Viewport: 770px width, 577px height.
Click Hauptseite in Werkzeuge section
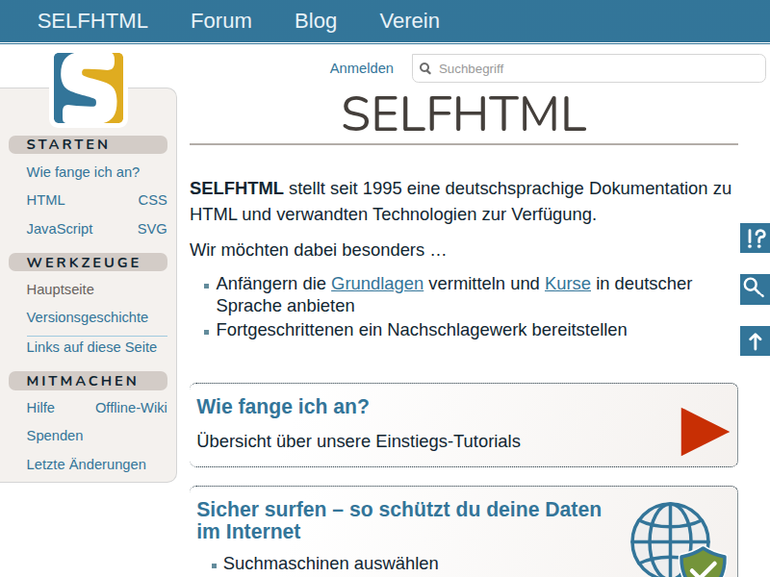[x=60, y=289]
